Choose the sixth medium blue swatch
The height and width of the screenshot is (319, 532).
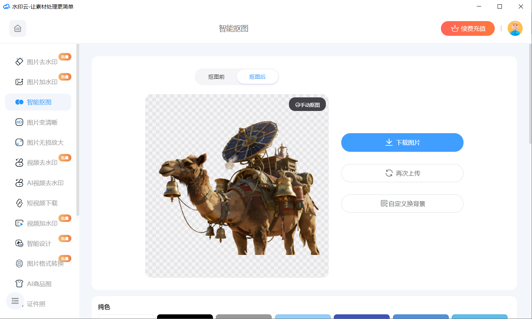tap(421, 316)
